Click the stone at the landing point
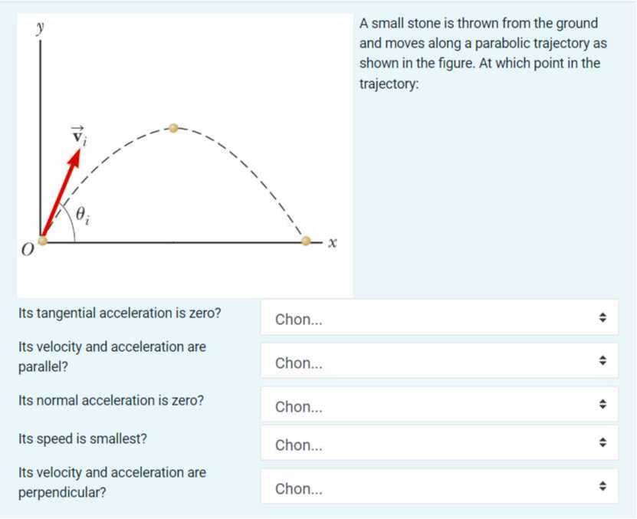This screenshot has height=519, width=637. (x=307, y=240)
